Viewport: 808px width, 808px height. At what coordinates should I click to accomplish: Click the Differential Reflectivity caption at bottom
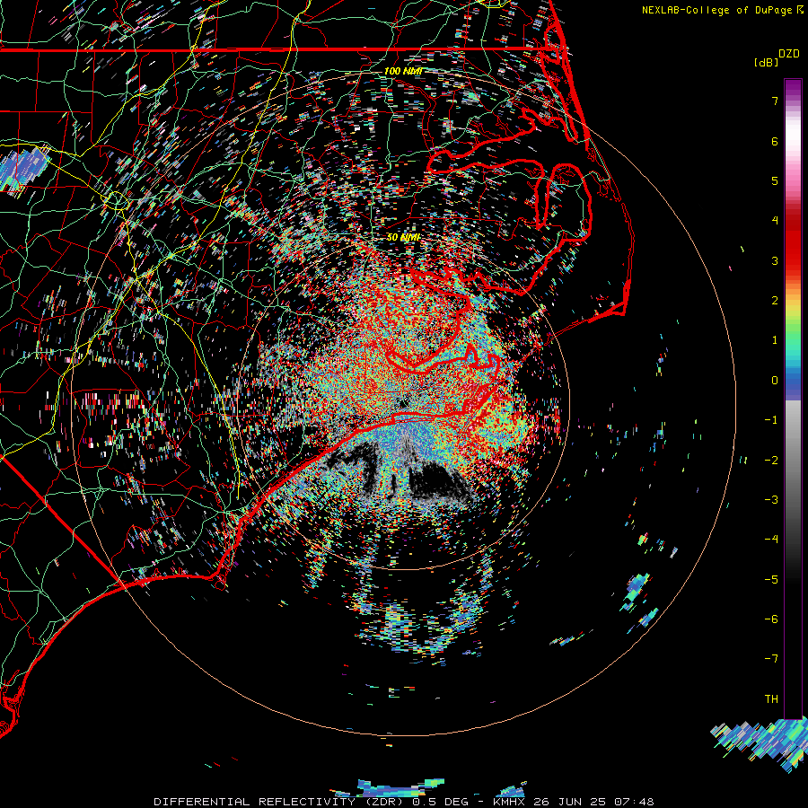click(403, 802)
